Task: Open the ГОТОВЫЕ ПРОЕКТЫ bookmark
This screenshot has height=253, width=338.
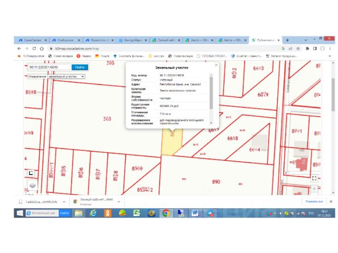Action: tap(212, 56)
